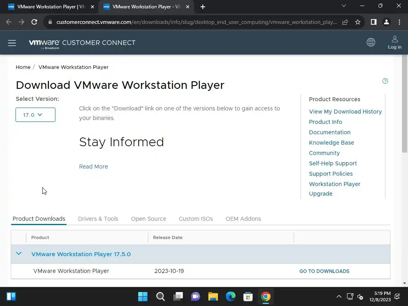Click VMware Workstation Player 17.5.0 heading

click(x=81, y=254)
